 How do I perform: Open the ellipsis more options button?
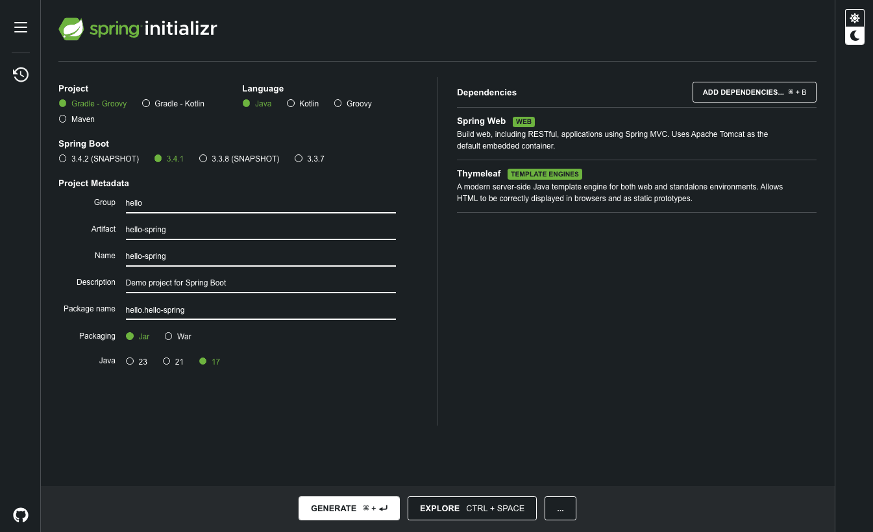(x=560, y=509)
